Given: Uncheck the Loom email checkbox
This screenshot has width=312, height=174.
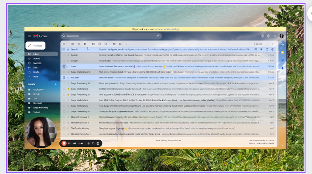Looking at the screenshot, I should 64,66.
